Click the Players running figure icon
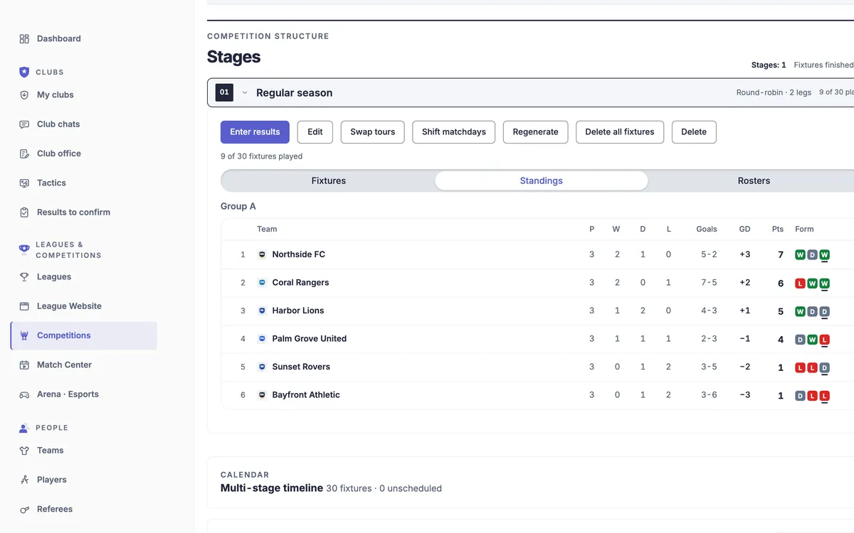The width and height of the screenshot is (854, 533). pyautogui.click(x=24, y=480)
